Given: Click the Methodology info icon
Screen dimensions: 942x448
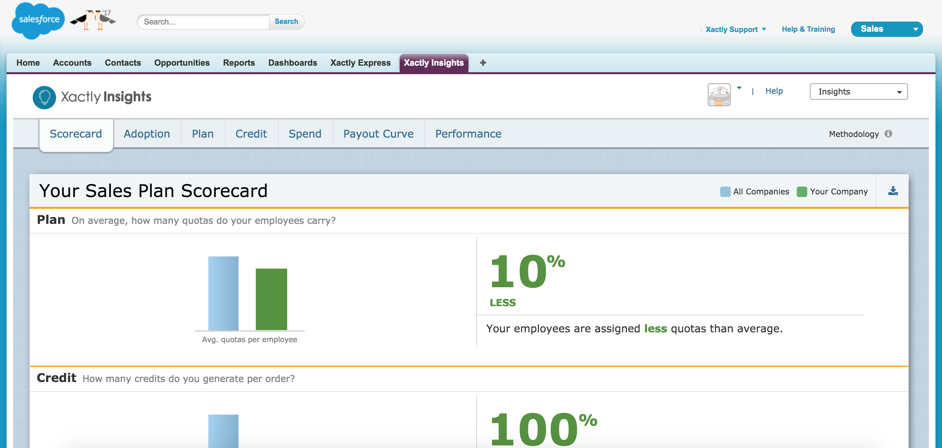Looking at the screenshot, I should tap(888, 134).
